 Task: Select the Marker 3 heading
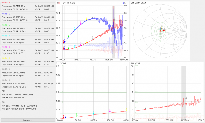6,25
